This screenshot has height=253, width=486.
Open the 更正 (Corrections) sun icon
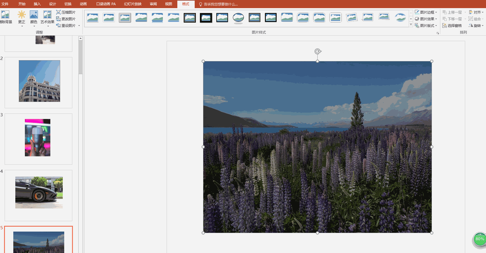22,15
